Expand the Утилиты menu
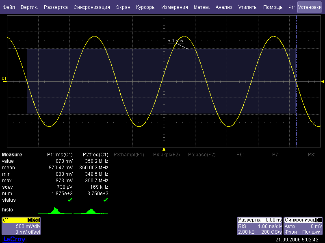The image size is (325, 243). click(247, 7)
